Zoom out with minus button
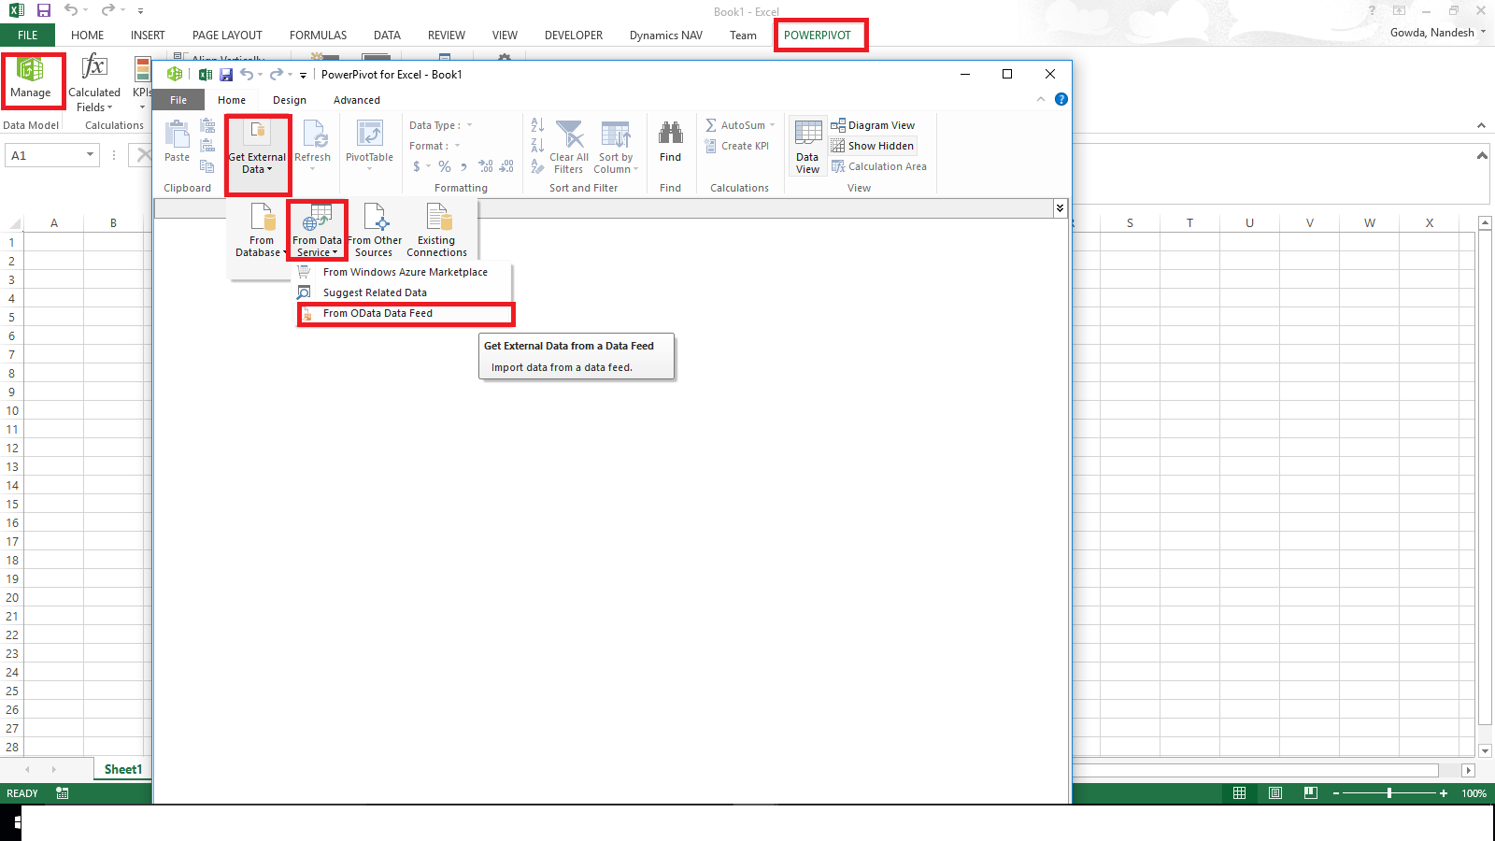The image size is (1495, 841). [x=1336, y=793]
